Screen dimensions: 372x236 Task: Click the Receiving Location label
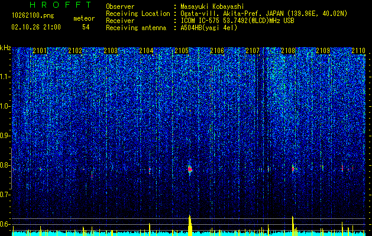tap(138, 14)
